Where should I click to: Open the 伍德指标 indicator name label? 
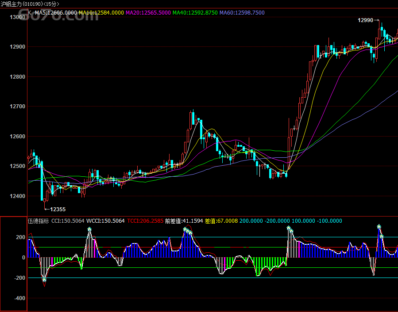pos(38,221)
